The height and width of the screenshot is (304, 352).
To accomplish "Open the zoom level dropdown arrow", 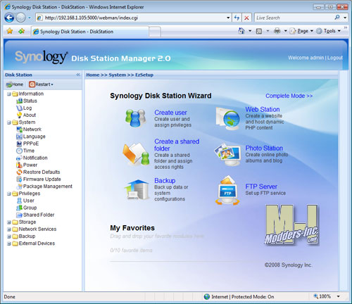I will point(339,296).
